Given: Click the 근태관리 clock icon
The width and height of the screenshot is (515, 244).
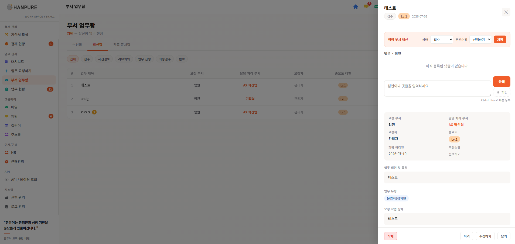Looking at the screenshot, I should tap(6, 162).
